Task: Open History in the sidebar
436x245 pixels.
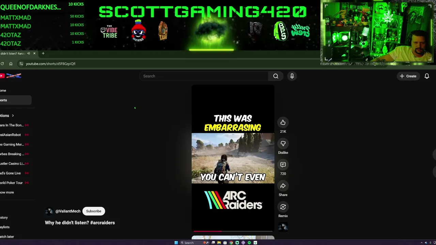Action: click(x=4, y=217)
